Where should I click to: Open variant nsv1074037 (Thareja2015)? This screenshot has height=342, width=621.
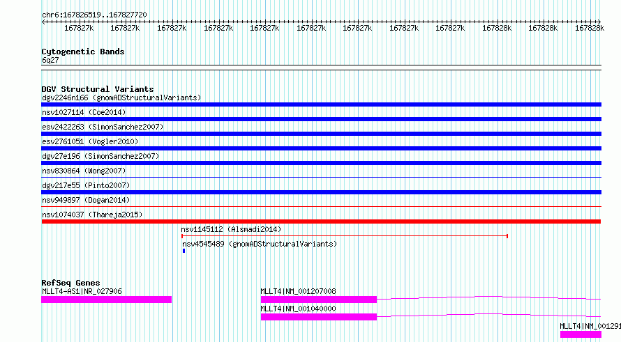tap(92, 215)
